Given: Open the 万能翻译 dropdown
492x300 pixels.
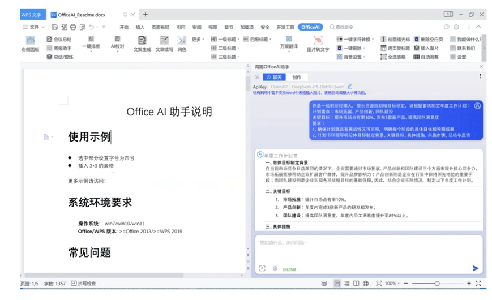Looking at the screenshot, I should click(289, 51).
